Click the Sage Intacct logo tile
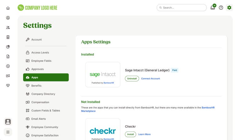 [x=103, y=75]
